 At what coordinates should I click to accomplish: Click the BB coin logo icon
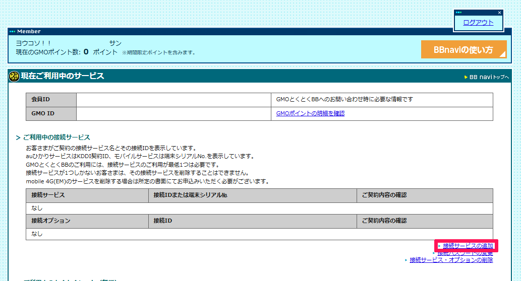[14, 77]
